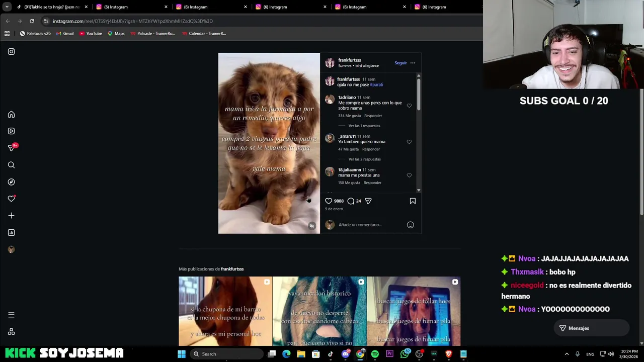The height and width of the screenshot is (362, 644).
Task: Expand 'Ver las 1 respuestas' replies
Action: [364, 126]
